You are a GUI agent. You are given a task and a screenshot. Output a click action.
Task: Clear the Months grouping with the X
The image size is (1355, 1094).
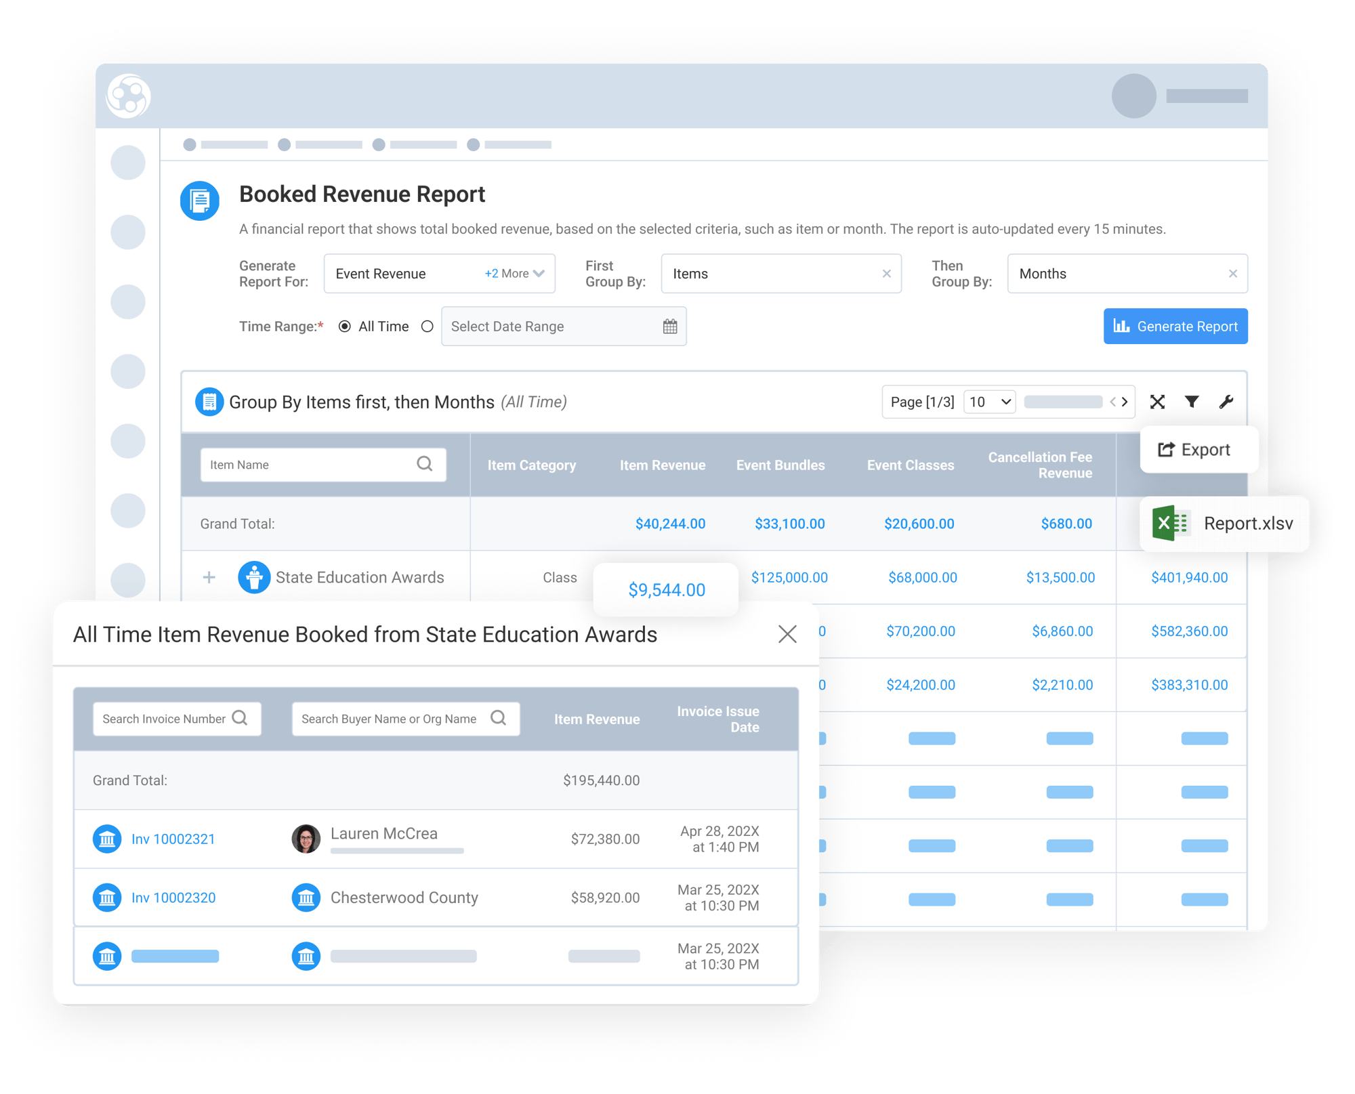click(x=1232, y=273)
